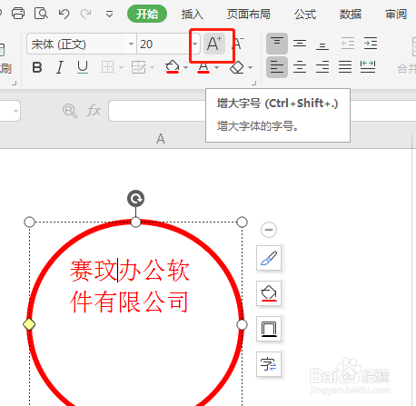Click the shape rotation handle
Image resolution: width=416 pixels, height=406 pixels.
point(135,199)
